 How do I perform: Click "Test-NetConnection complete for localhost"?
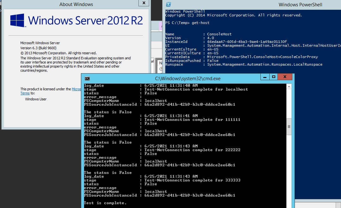[x=196, y=89]
